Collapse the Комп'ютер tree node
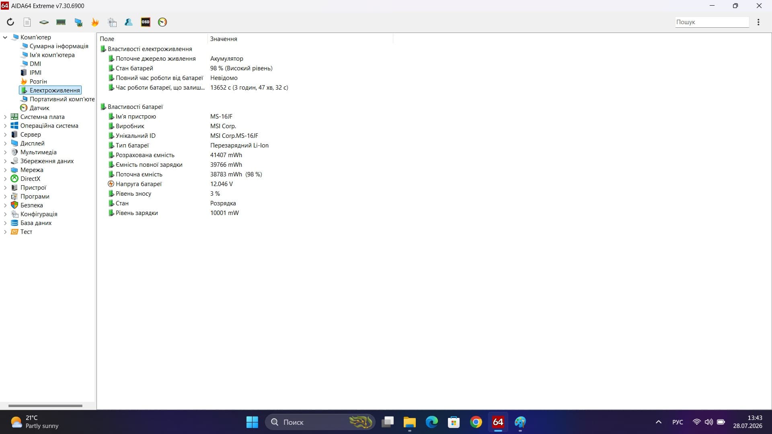 click(5, 37)
